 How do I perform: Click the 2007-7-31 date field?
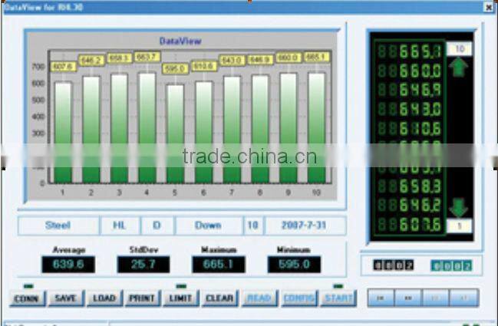[x=305, y=226]
